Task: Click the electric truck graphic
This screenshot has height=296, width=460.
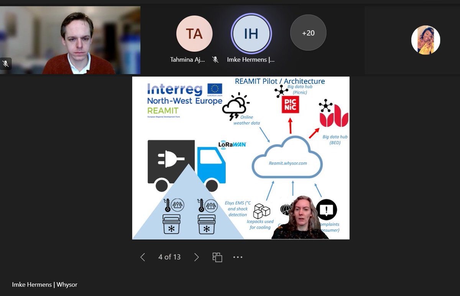Action: click(186, 165)
